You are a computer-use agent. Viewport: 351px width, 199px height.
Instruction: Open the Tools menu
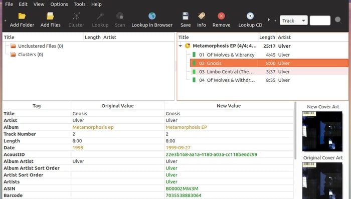[79, 4]
